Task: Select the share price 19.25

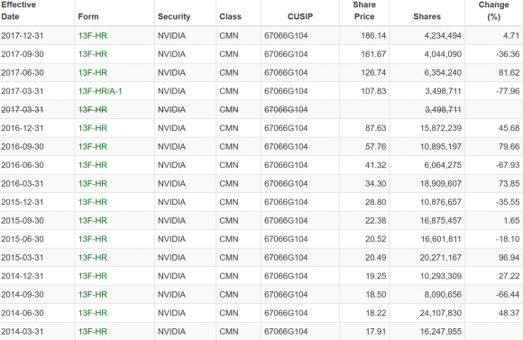Action: coord(376,276)
